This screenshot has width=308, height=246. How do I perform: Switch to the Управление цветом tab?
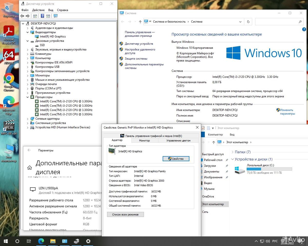click(x=178, y=140)
